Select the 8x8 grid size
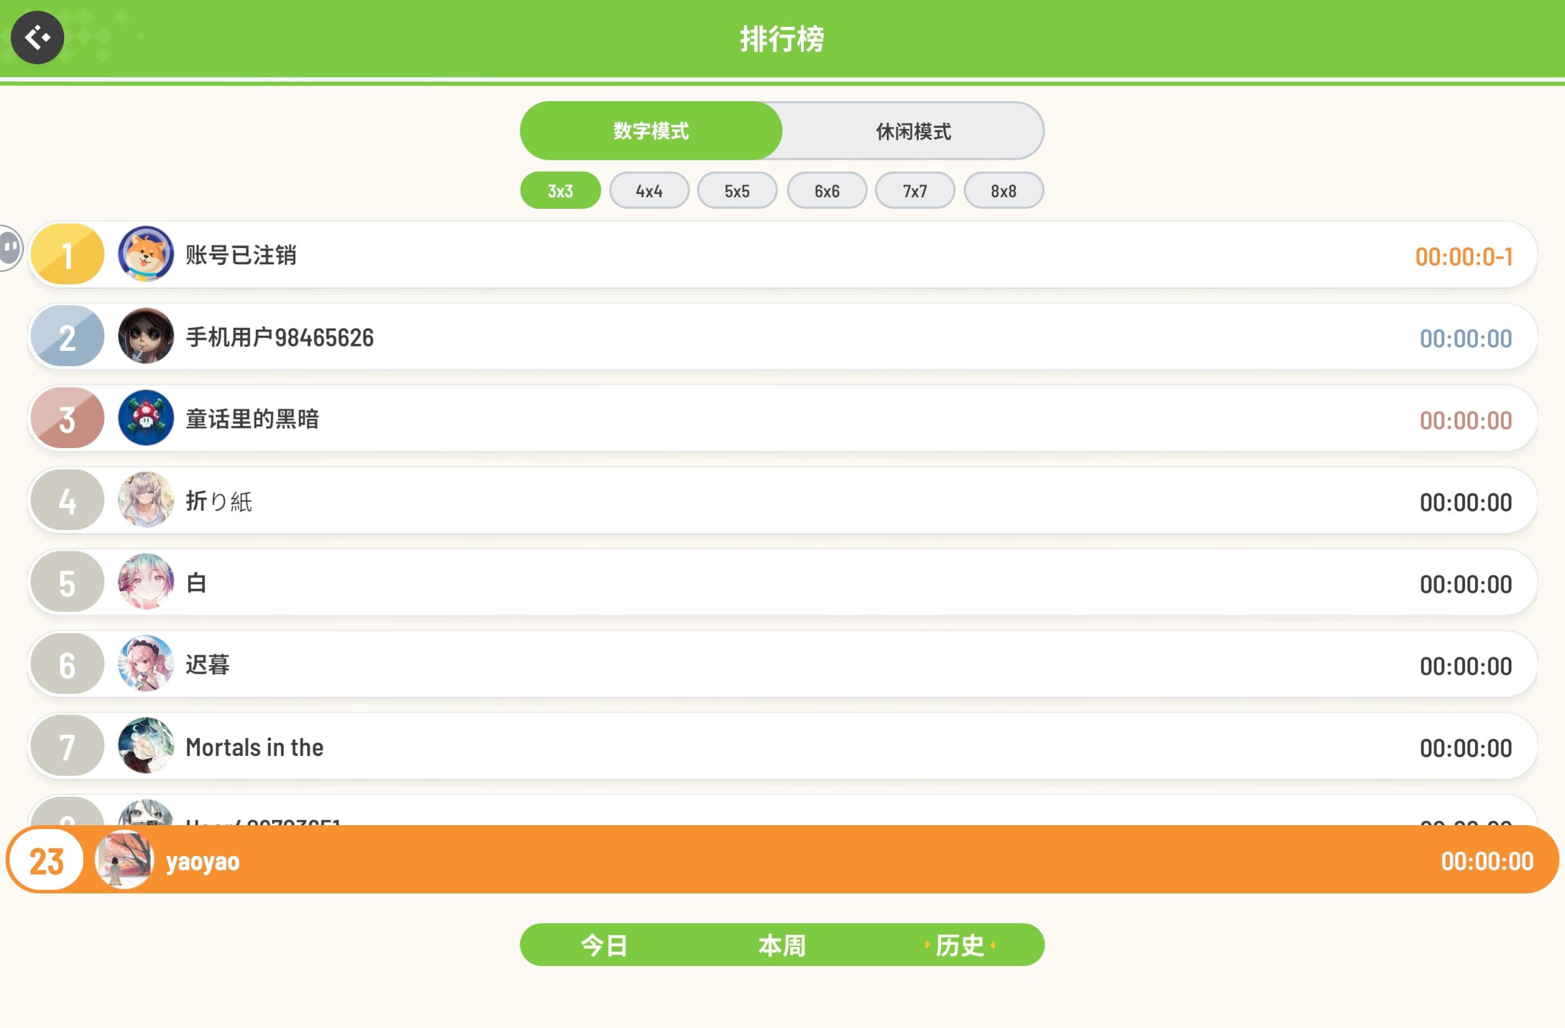Viewport: 1565px width, 1028px height. tap(1003, 191)
